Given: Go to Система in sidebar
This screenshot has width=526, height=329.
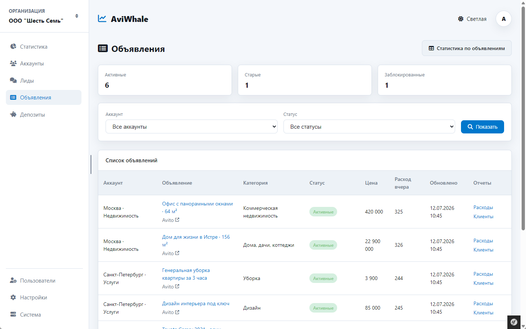Looking at the screenshot, I should click(43, 314).
